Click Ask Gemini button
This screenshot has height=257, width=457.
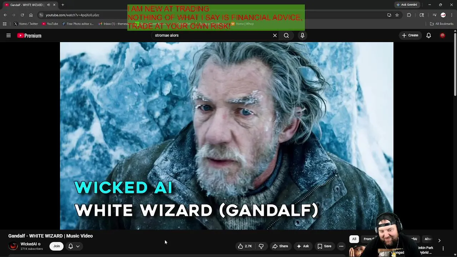point(407,5)
